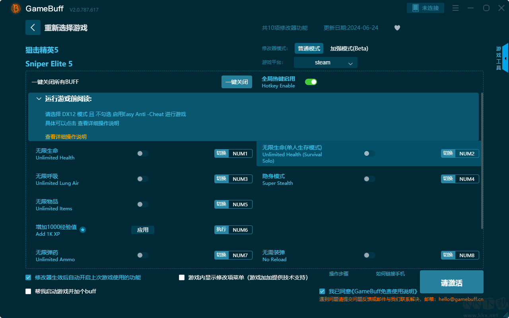The image size is (509, 318).
Task: Turn on Unlimited Ammo switch
Action: [x=143, y=255]
